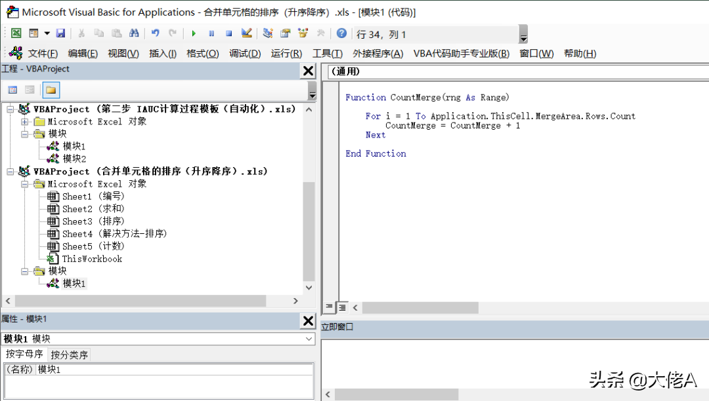Click the Redo arrow icon

coord(172,33)
